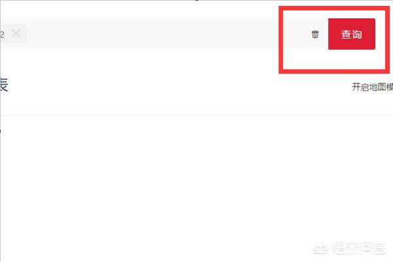
Task: Click the dark mark at the top edge center
Action: [x=196, y=1]
